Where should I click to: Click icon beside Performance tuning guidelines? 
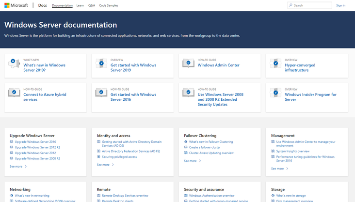[x=273, y=156]
